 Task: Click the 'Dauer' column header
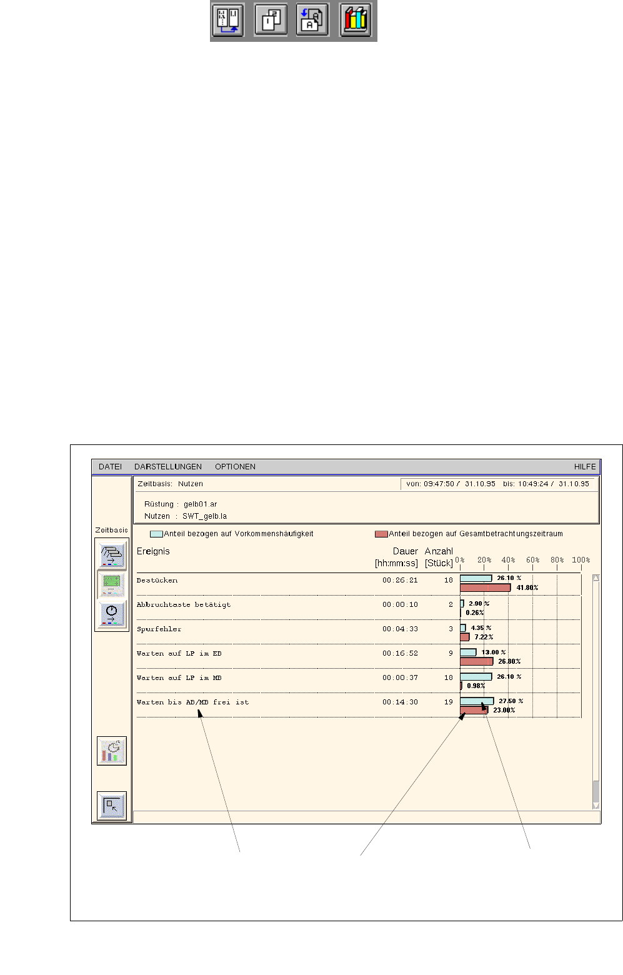(x=405, y=551)
